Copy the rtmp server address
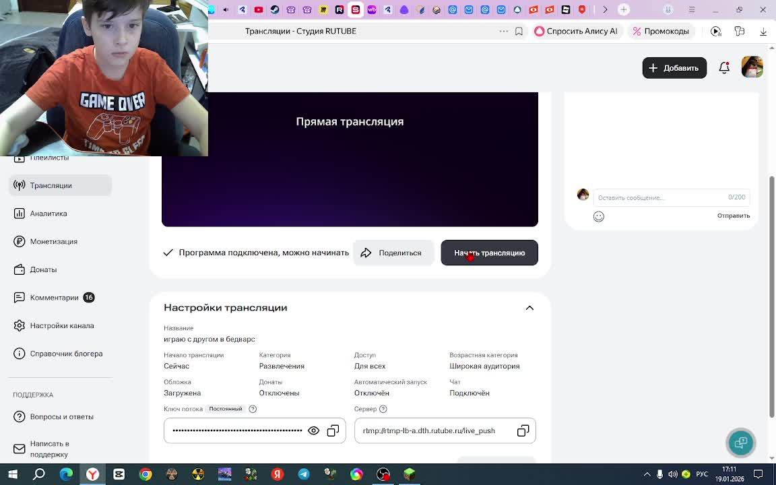The height and width of the screenshot is (485, 776). (x=523, y=430)
